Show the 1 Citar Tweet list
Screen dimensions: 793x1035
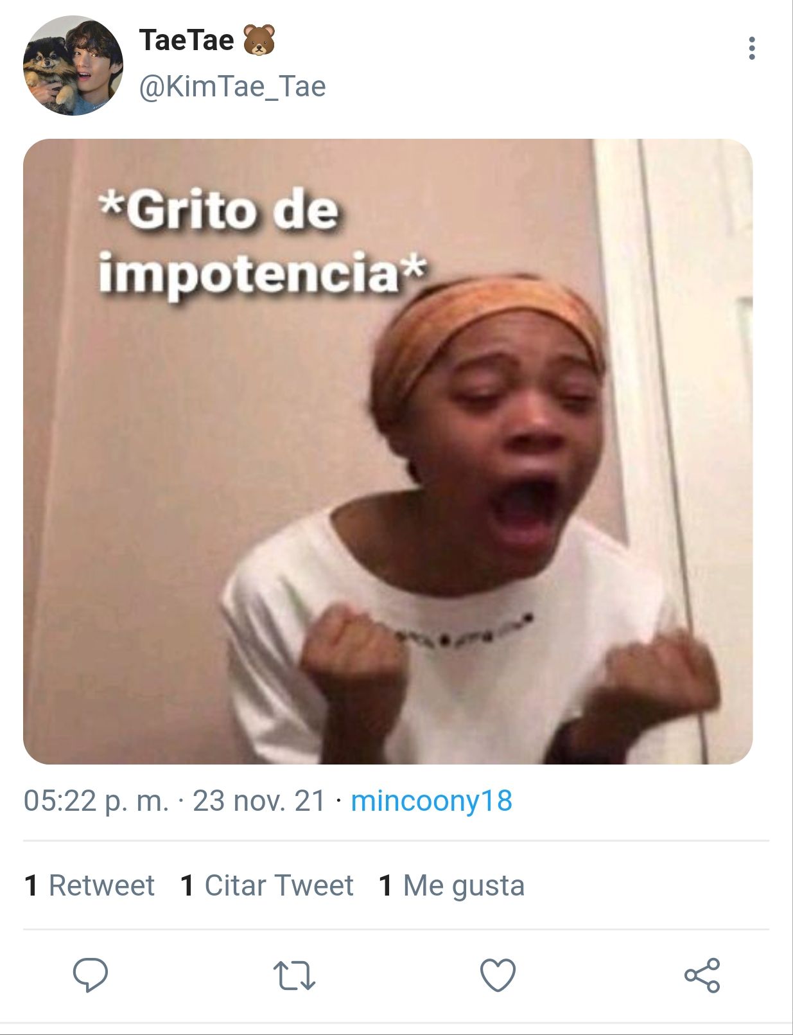coord(267,885)
